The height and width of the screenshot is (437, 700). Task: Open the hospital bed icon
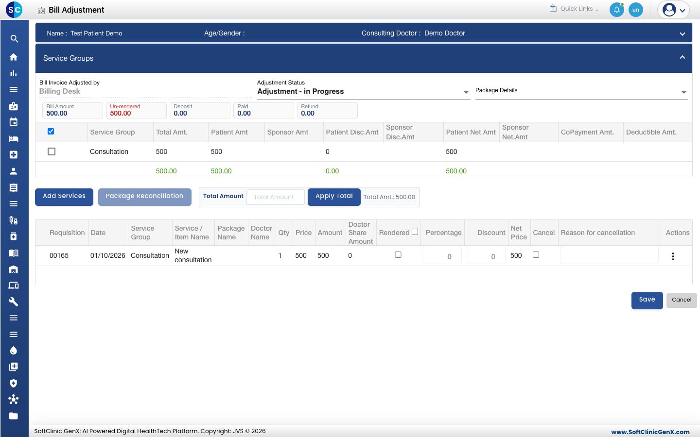tap(14, 138)
